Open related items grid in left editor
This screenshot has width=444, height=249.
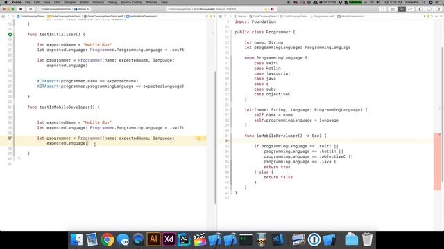[x=3, y=17]
